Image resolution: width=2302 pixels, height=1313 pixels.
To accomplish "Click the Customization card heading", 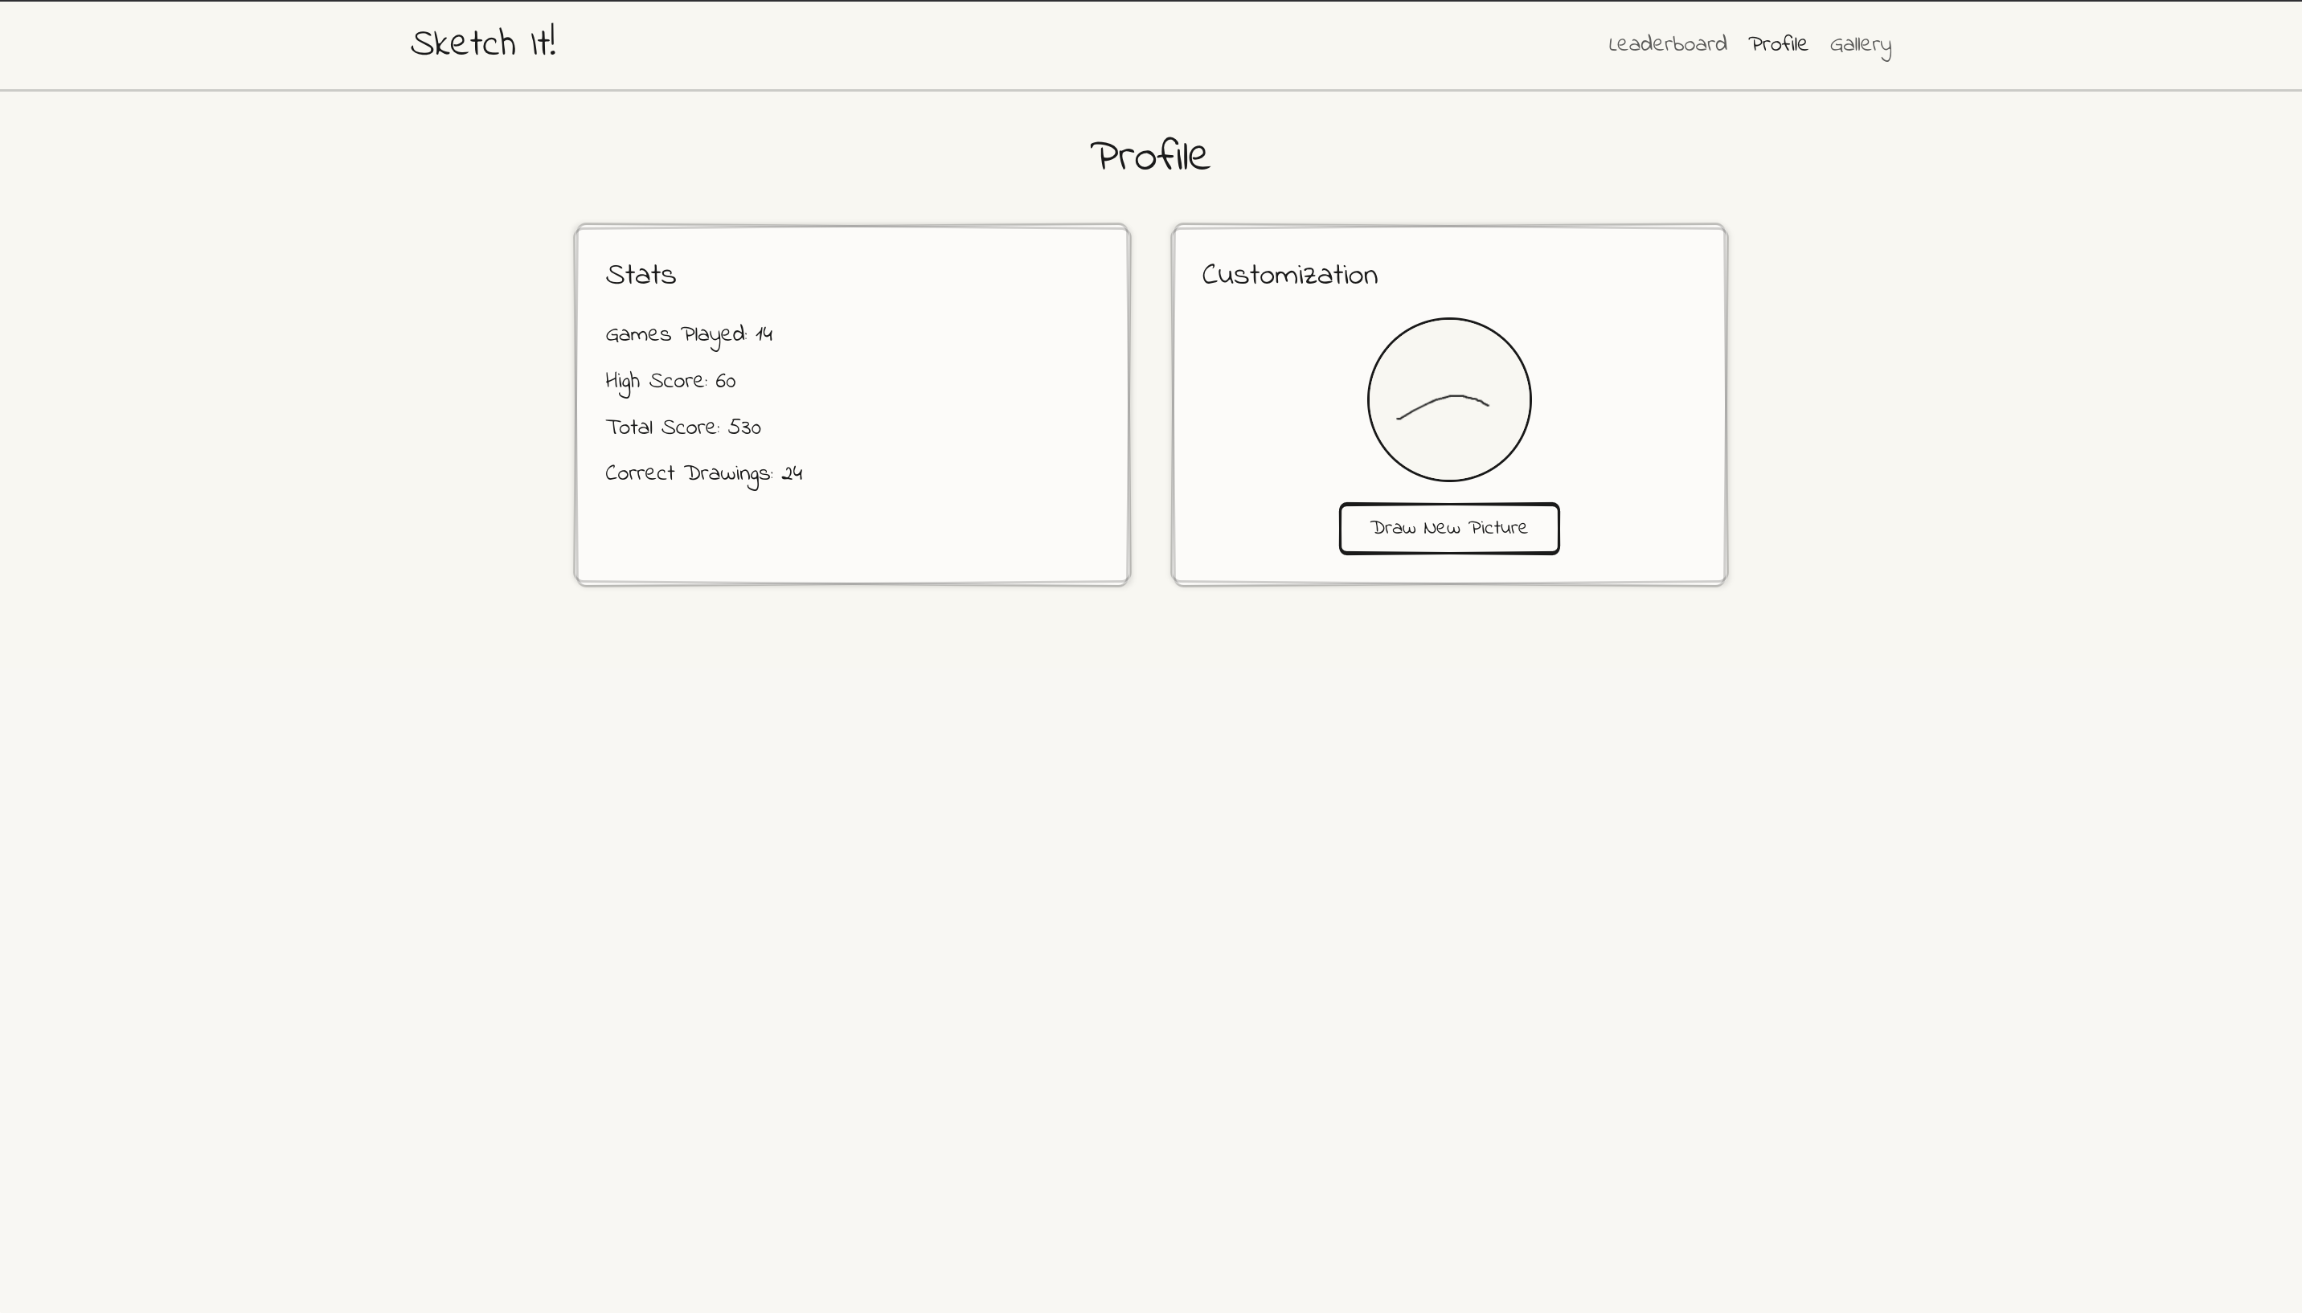I will pos(1289,275).
